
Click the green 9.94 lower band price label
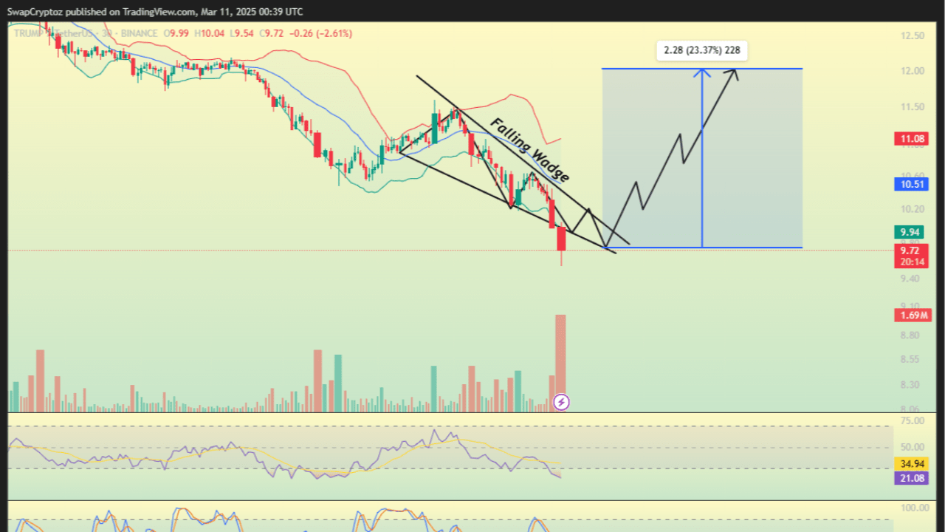pyautogui.click(x=909, y=232)
